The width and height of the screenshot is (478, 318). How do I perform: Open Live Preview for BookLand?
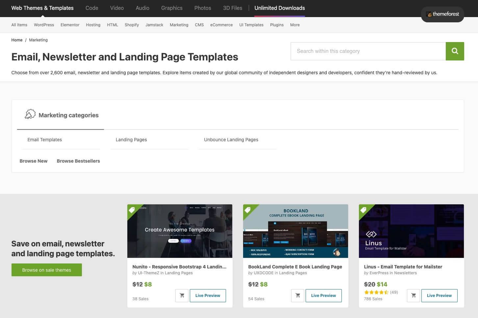pyautogui.click(x=323, y=296)
